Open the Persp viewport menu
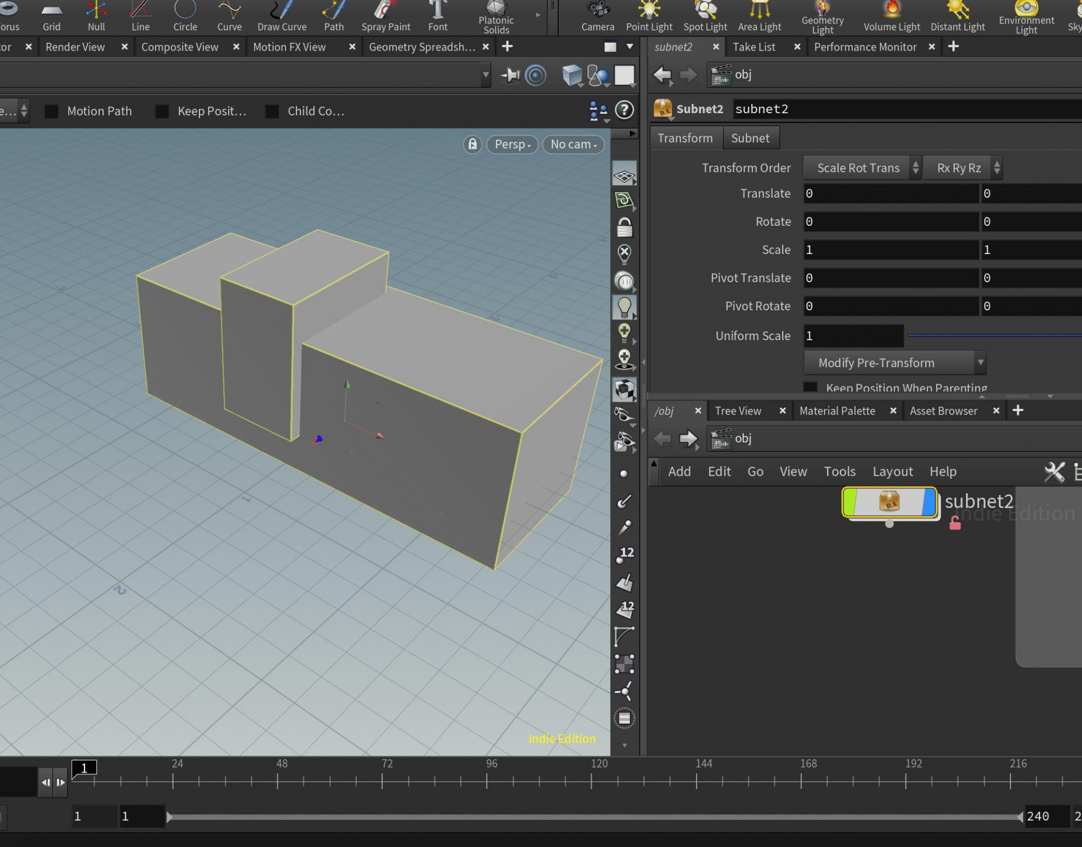 [x=512, y=144]
